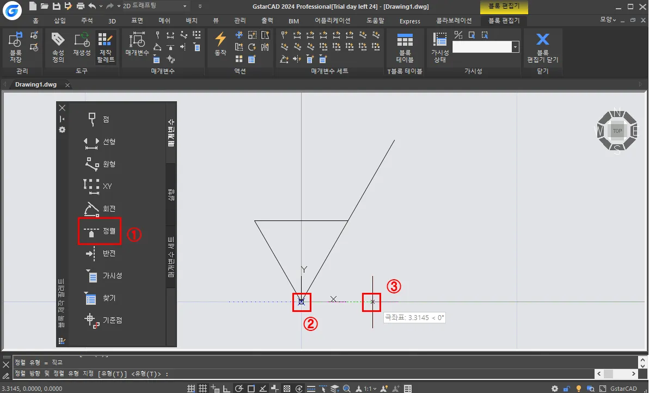
Task: Open the 주석 ribbon tab
Action: (x=87, y=20)
